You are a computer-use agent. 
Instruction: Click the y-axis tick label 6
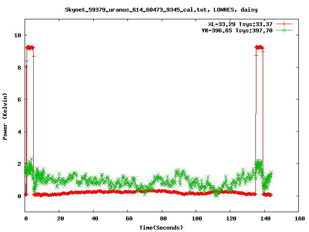[19, 100]
